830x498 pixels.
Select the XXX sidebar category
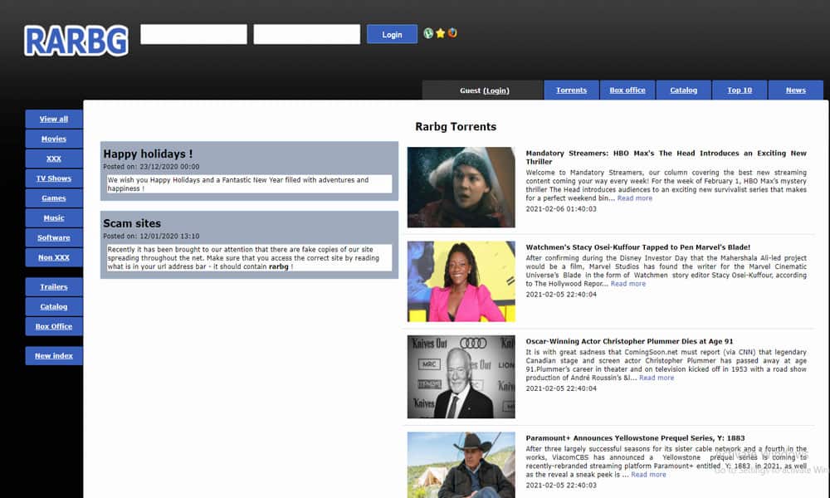[x=54, y=159]
